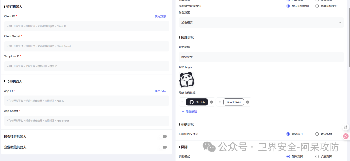Click the 左侧导航 section heading
The height and width of the screenshot is (161, 350).
tap(188, 124)
